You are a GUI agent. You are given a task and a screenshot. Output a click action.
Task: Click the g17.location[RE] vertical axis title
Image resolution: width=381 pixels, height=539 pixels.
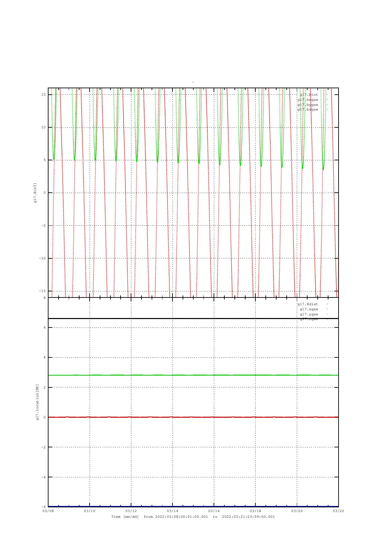[x=38, y=402]
